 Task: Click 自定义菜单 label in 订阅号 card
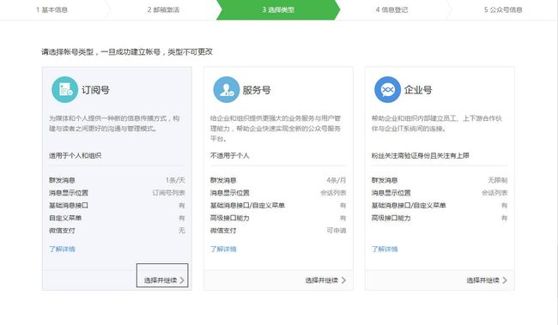[x=65, y=218]
